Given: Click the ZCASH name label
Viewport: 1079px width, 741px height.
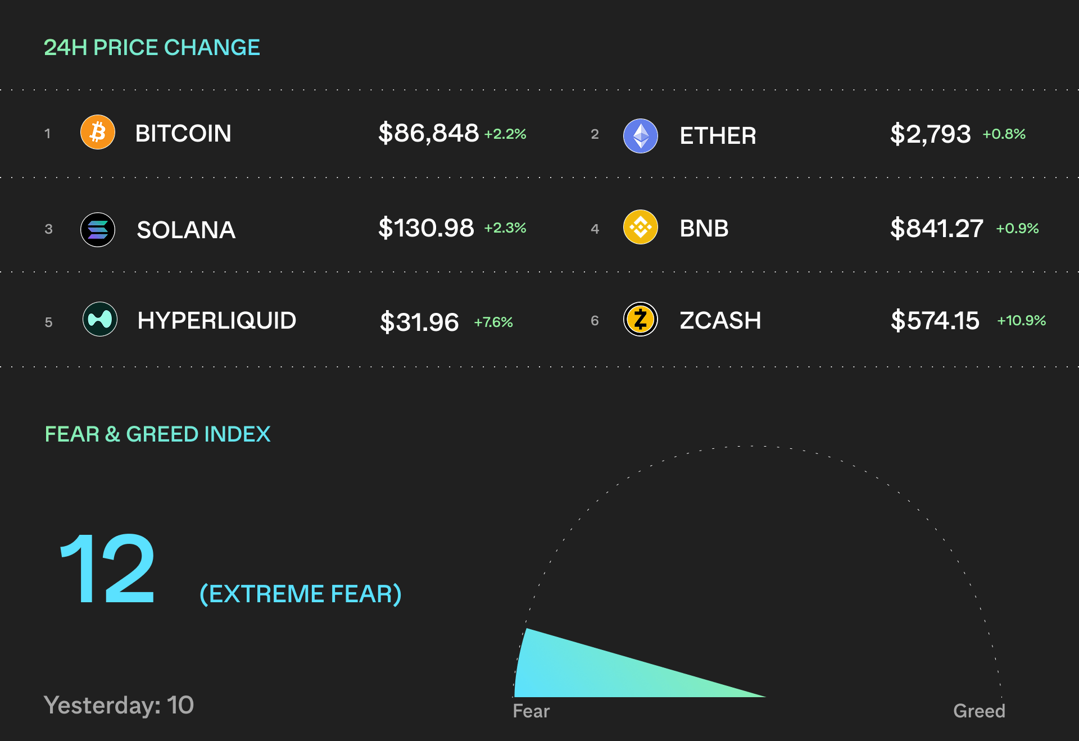Looking at the screenshot, I should point(720,321).
